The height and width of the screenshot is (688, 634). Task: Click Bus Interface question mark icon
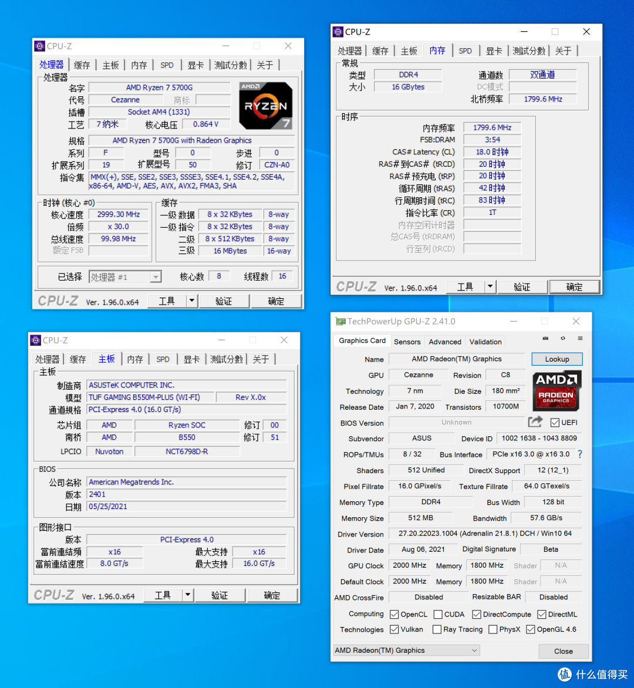tap(580, 454)
